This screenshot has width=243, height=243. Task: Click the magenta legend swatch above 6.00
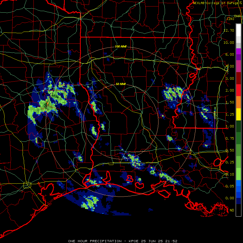[238, 51]
